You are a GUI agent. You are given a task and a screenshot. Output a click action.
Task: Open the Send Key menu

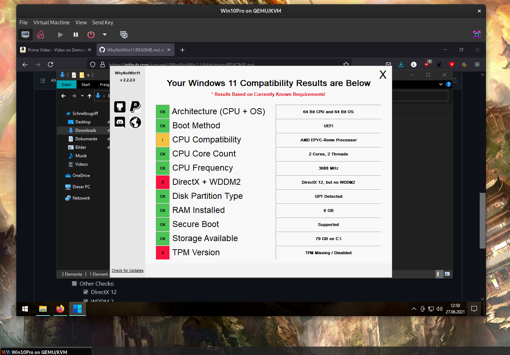coord(103,23)
